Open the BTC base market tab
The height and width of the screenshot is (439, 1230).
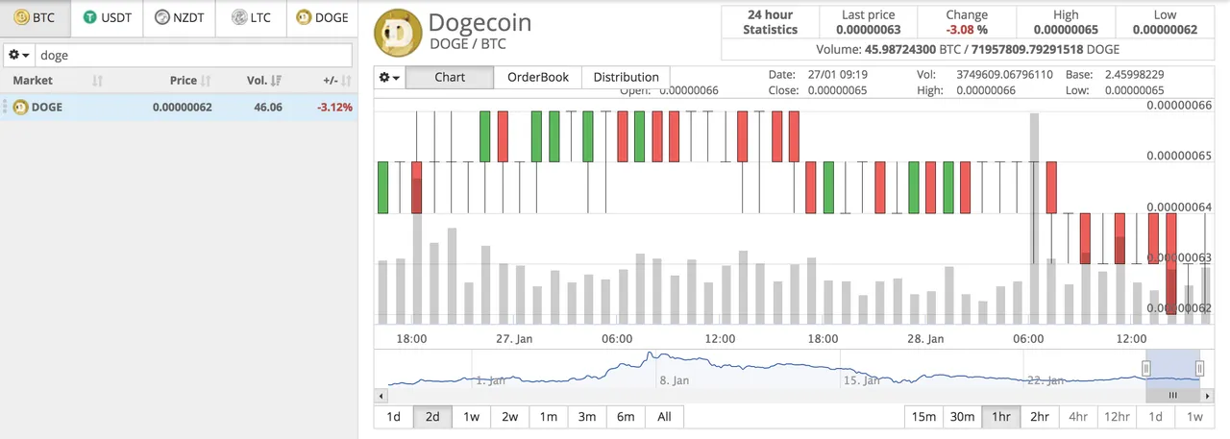[x=36, y=17]
